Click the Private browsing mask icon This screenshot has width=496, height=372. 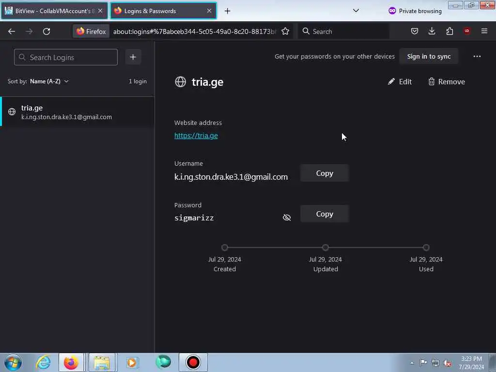(392, 11)
